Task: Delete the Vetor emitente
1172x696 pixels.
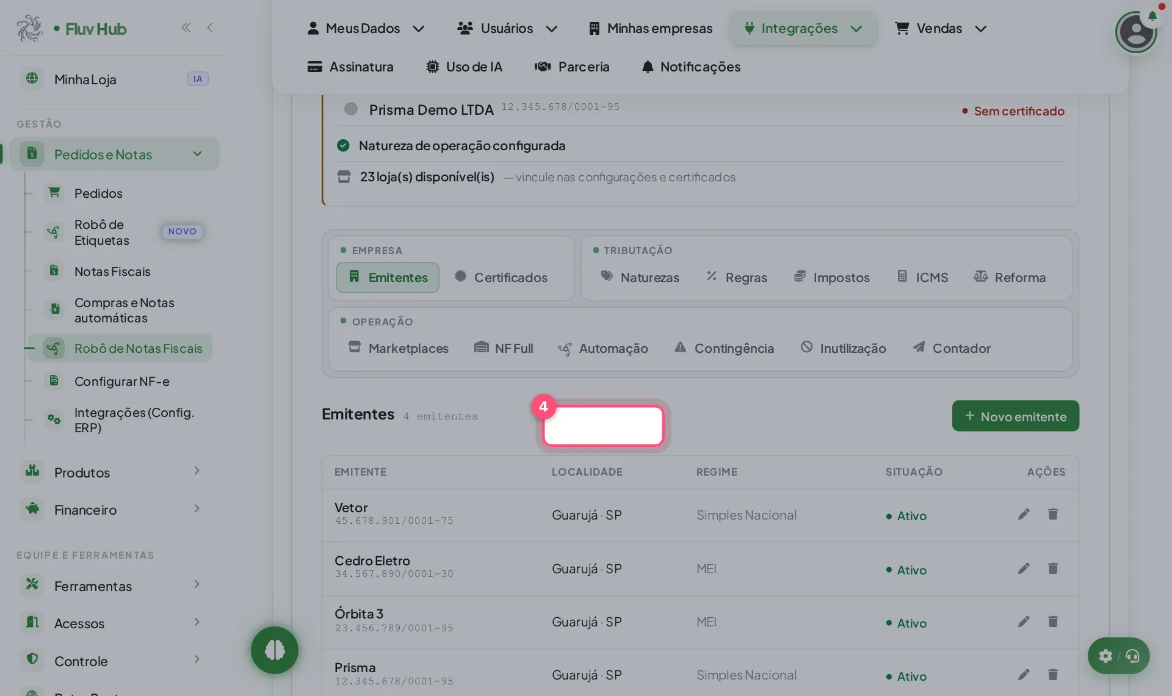Action: coord(1053,514)
